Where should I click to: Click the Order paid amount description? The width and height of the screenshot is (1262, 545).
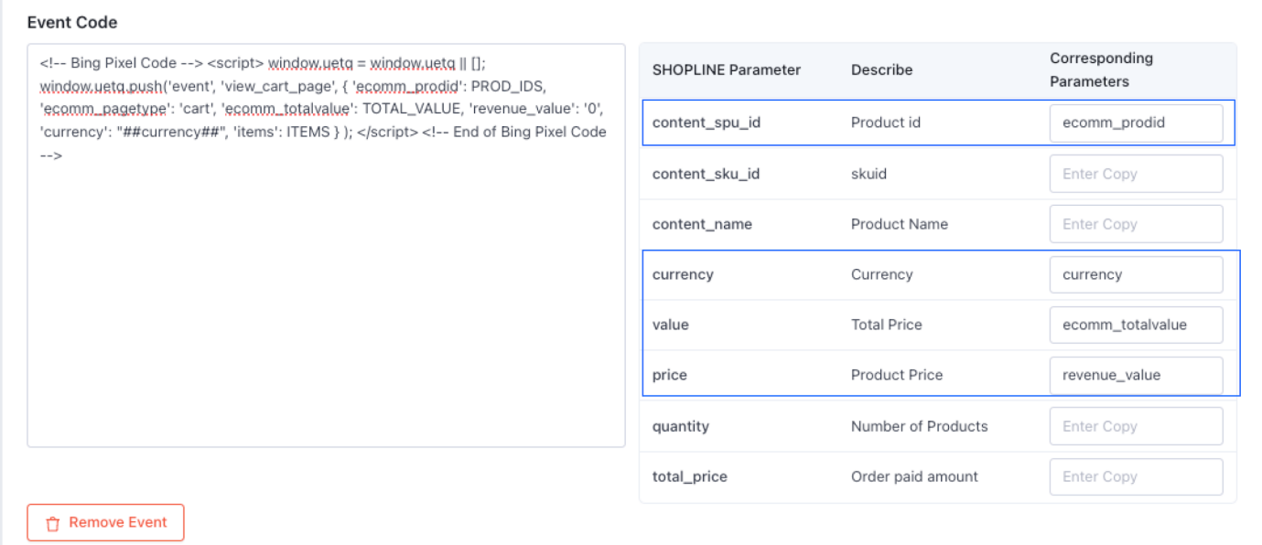913,476
